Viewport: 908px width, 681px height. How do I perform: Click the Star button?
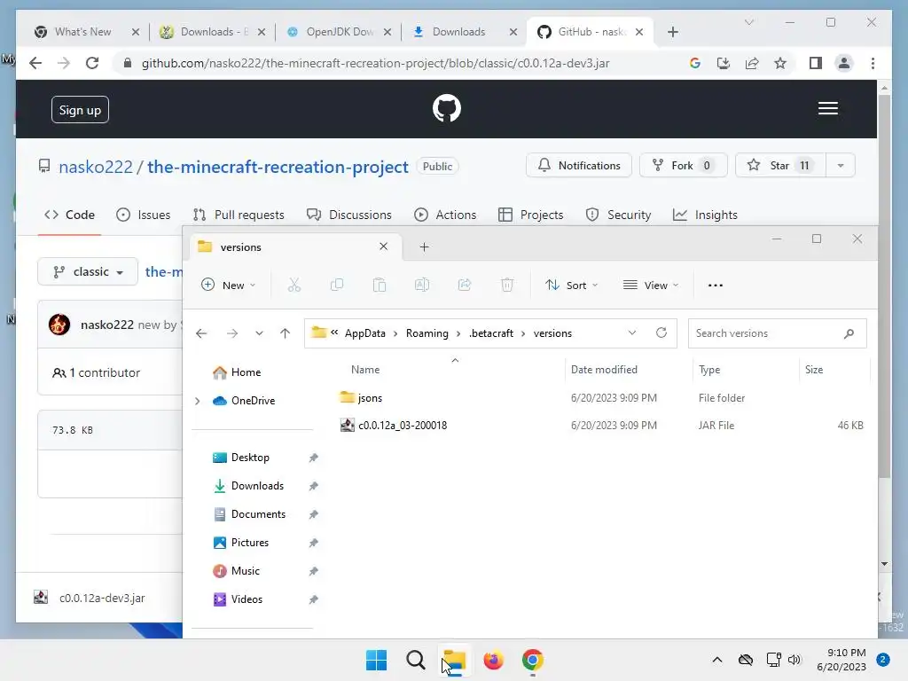[780, 166]
